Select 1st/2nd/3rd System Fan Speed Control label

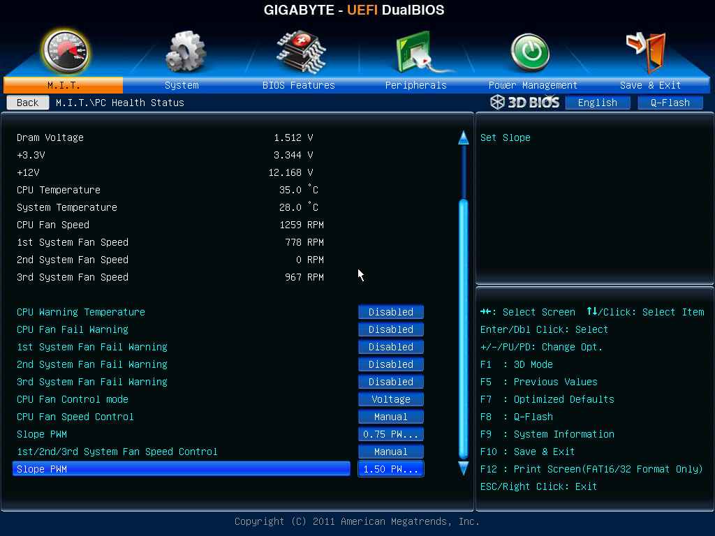click(117, 452)
